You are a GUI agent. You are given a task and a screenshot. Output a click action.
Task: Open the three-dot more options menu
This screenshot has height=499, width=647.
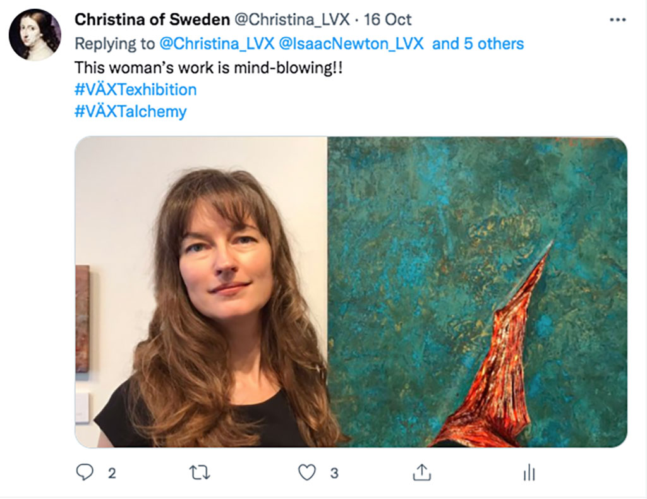(618, 20)
